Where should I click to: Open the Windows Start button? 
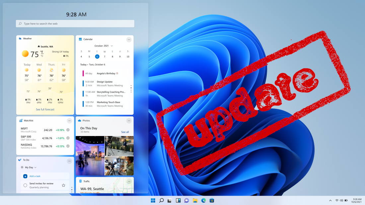pos(153,200)
